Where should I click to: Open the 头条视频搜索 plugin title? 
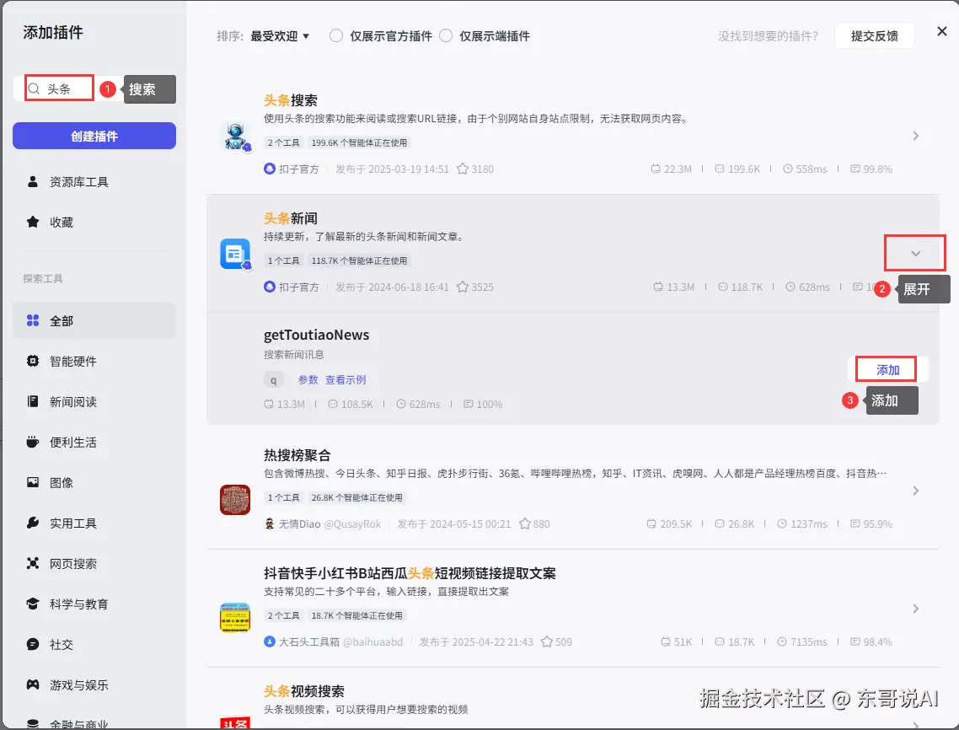(x=304, y=691)
